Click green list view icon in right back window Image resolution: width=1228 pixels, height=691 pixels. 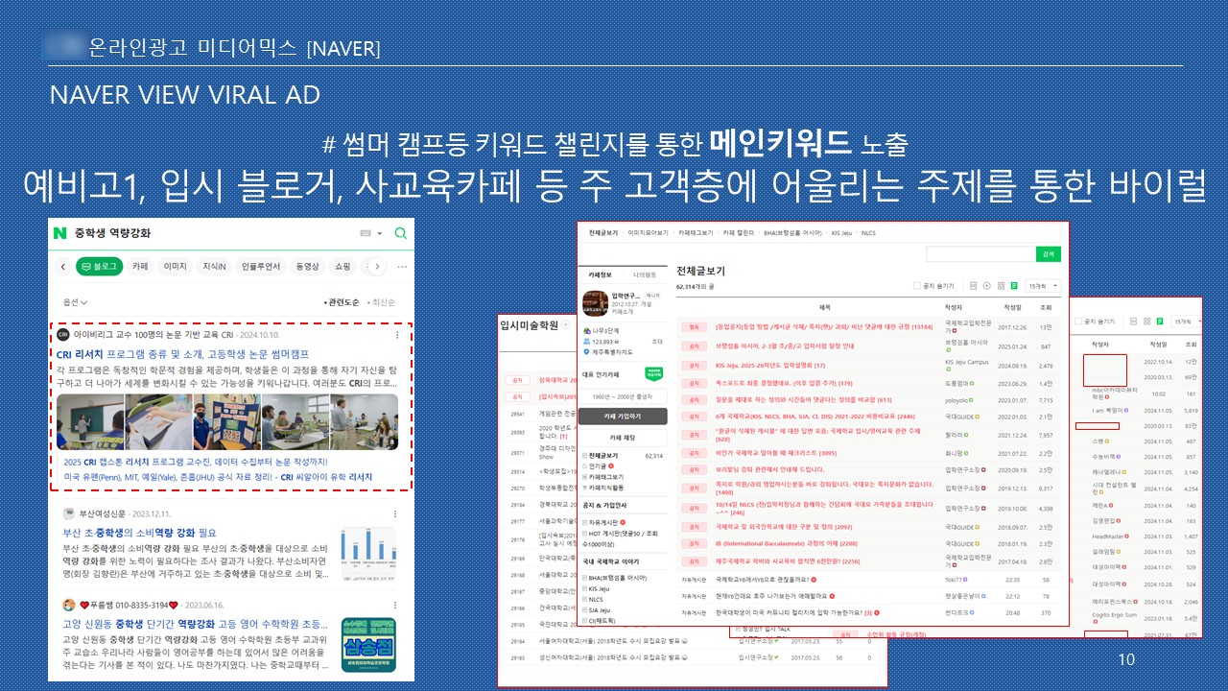click(1159, 322)
